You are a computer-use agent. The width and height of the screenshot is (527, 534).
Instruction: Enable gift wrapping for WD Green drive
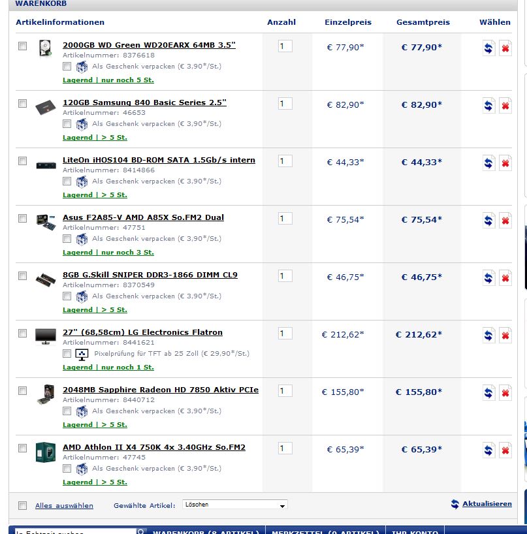(x=67, y=67)
